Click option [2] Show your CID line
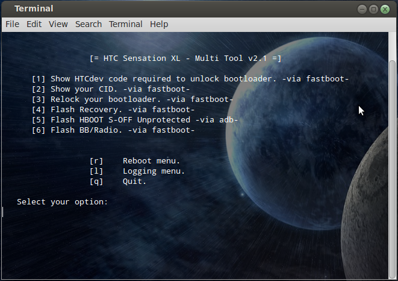The height and width of the screenshot is (281, 398). click(x=111, y=89)
